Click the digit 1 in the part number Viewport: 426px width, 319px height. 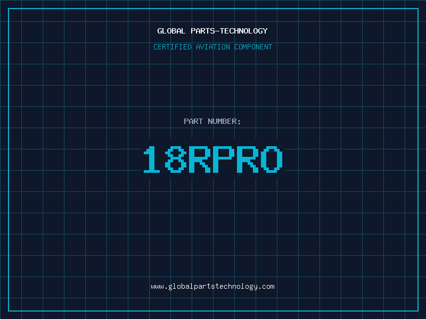(x=152, y=159)
